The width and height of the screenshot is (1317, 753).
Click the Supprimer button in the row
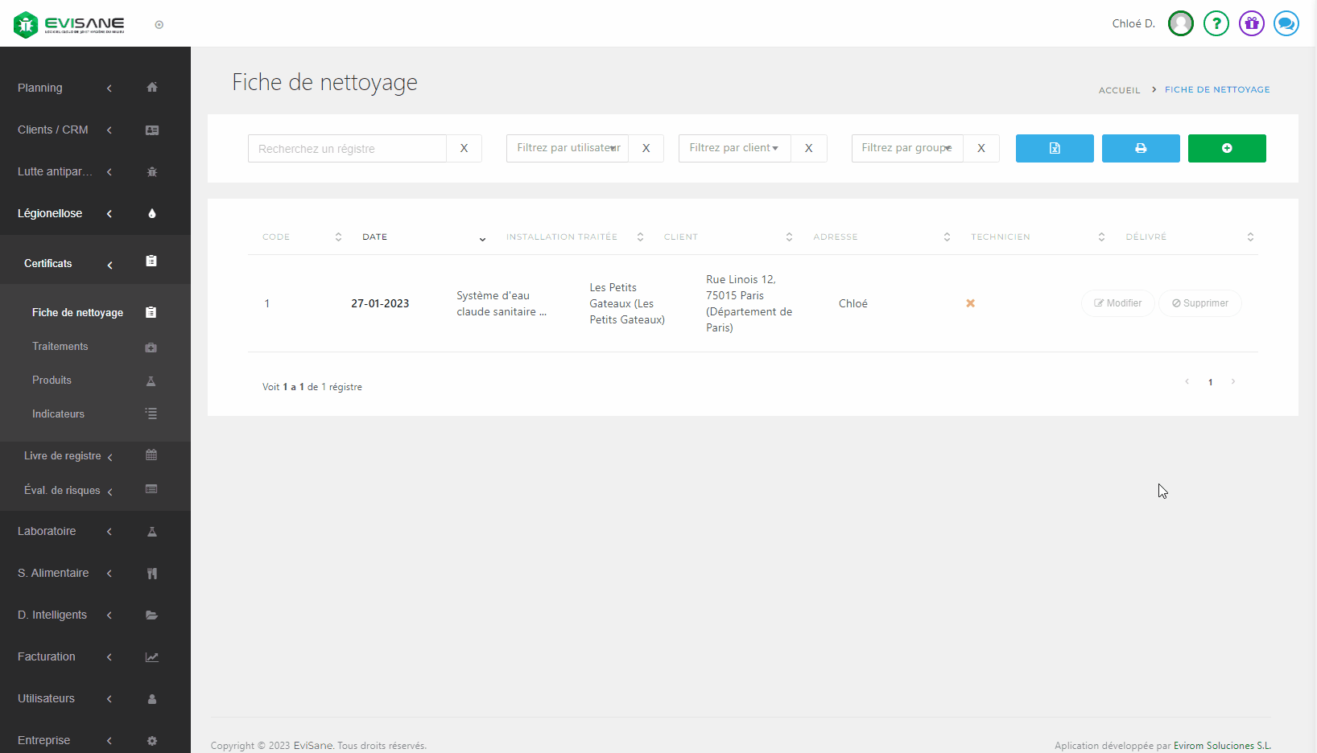coord(1199,303)
